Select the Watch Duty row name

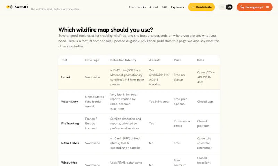[x=69, y=102]
